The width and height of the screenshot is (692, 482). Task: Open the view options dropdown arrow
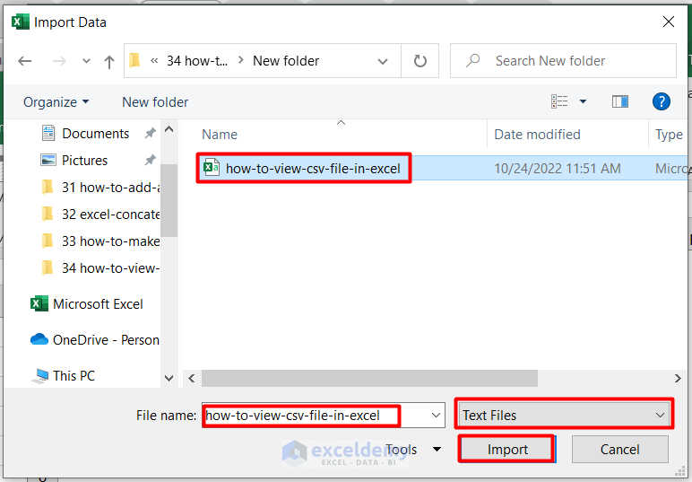point(583,101)
